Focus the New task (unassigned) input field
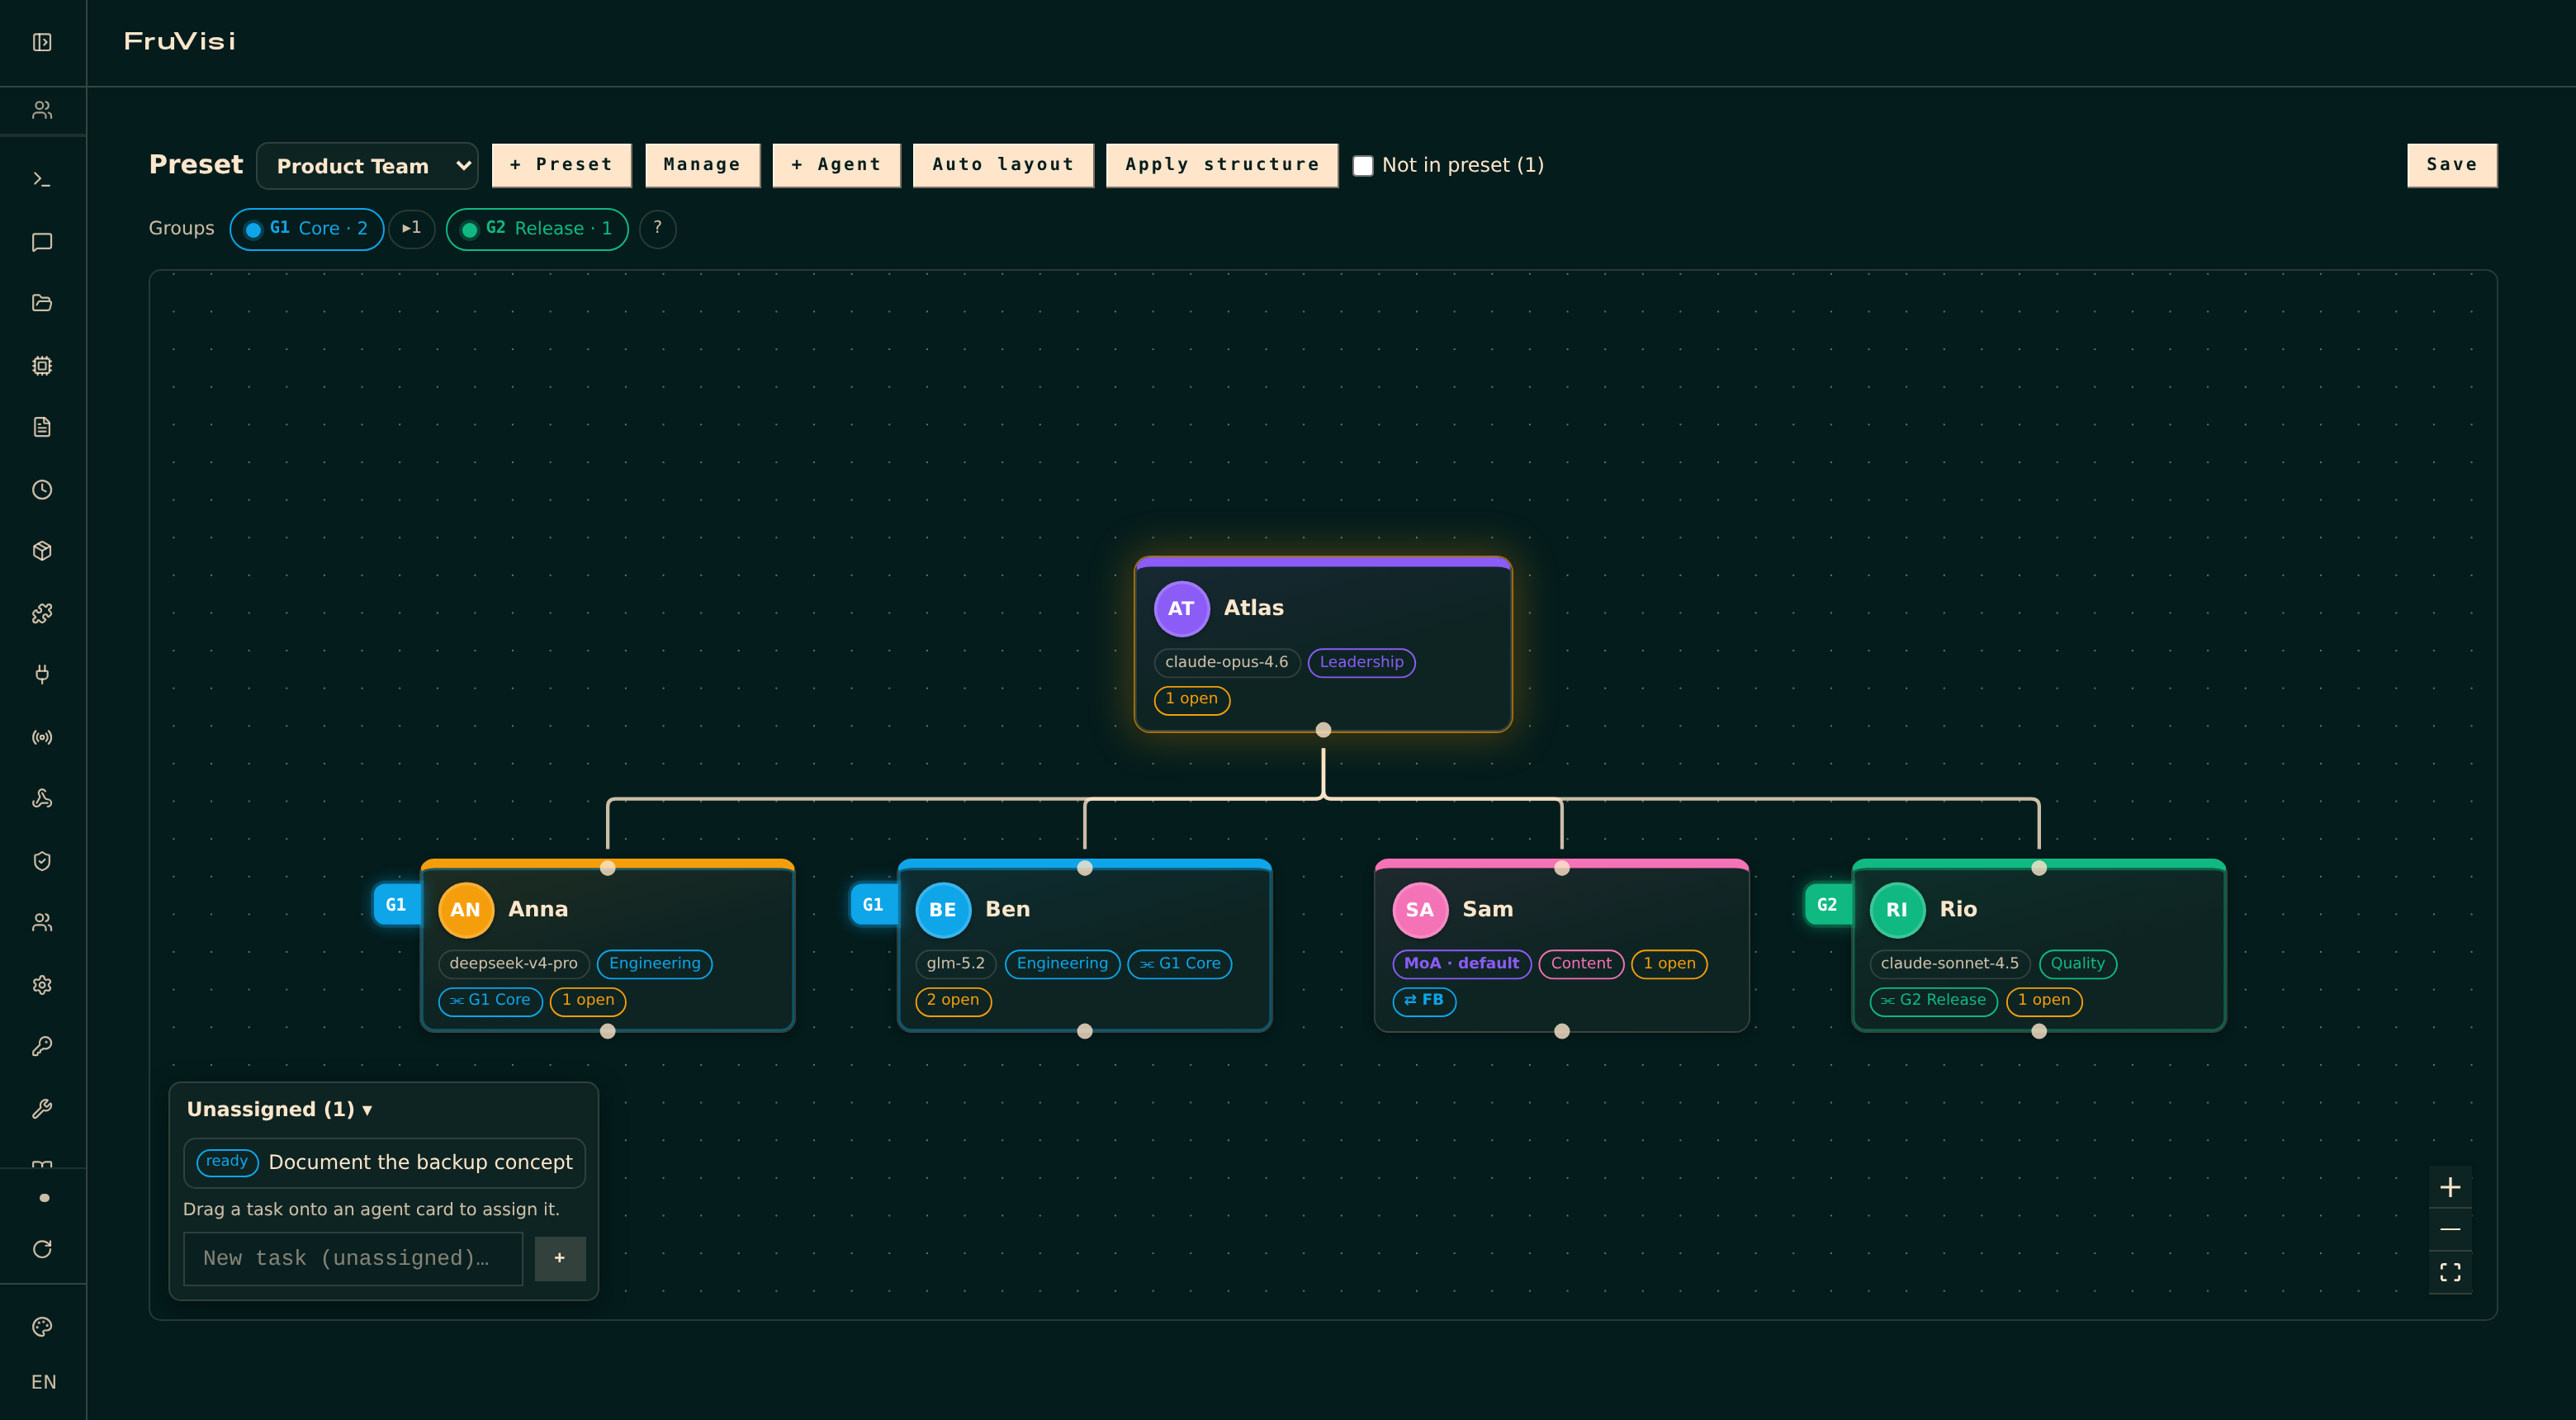 (x=353, y=1258)
